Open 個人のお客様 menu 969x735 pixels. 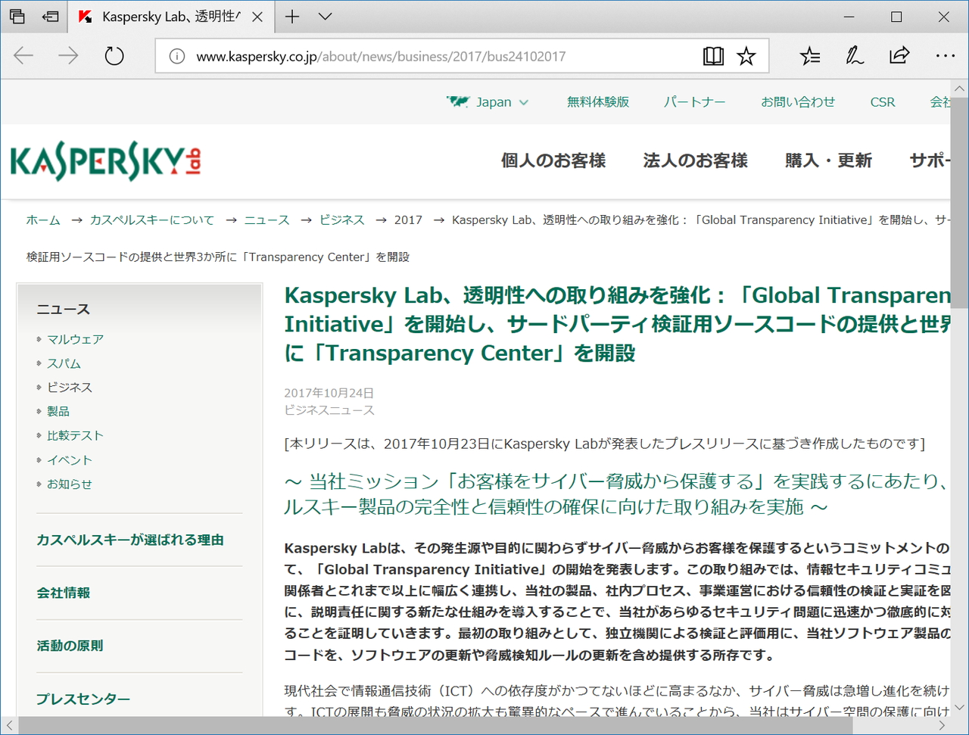[x=553, y=160]
